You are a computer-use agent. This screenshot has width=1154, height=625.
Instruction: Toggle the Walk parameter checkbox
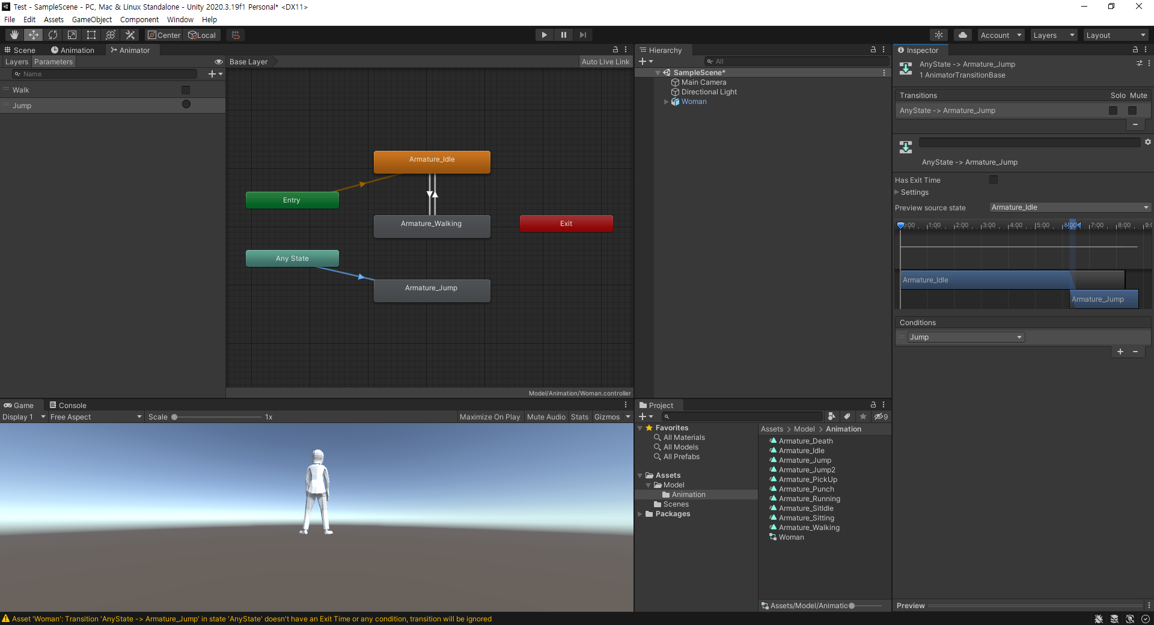tap(186, 90)
